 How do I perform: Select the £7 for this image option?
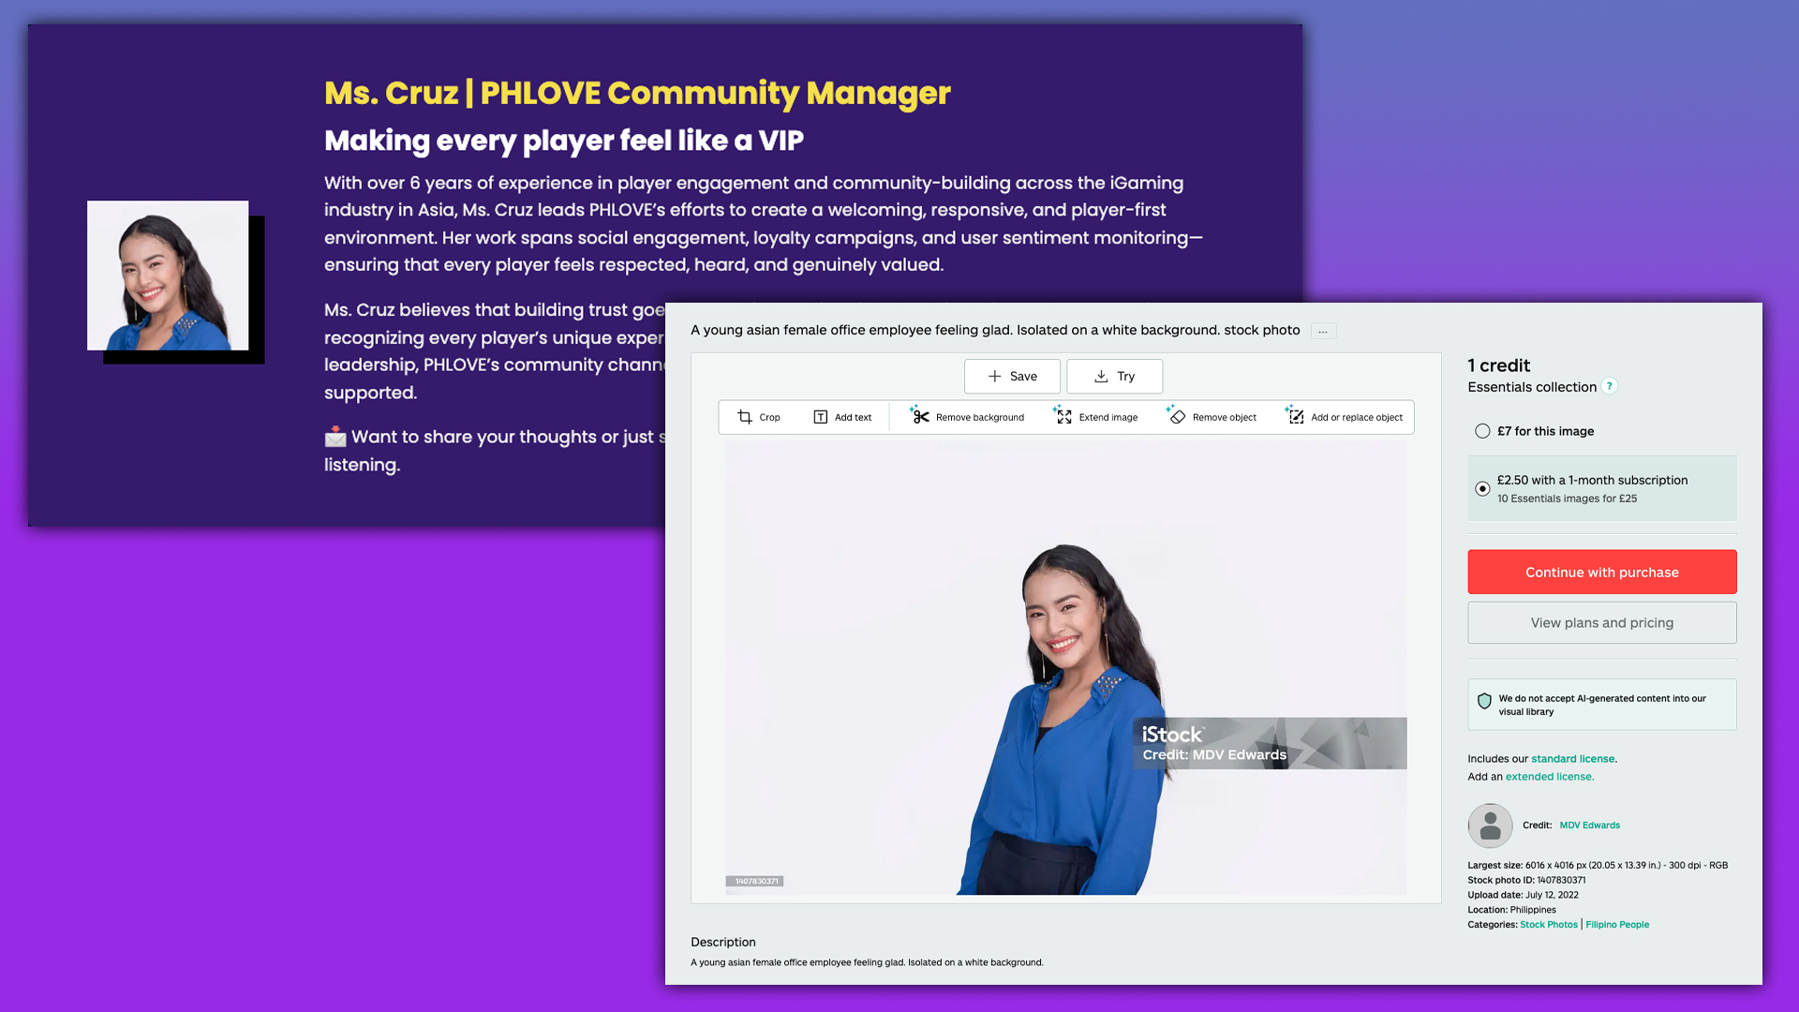1482,431
